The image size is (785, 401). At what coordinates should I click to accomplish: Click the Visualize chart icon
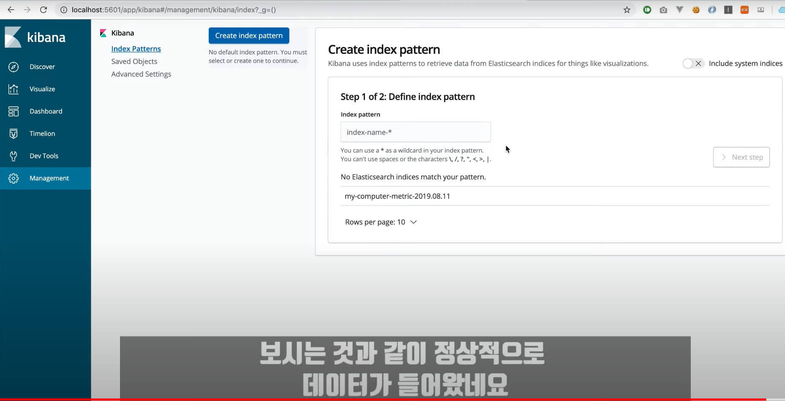pyautogui.click(x=14, y=89)
